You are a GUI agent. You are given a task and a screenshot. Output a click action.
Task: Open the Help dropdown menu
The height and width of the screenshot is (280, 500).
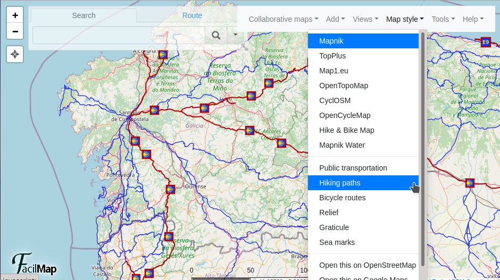[x=473, y=19]
